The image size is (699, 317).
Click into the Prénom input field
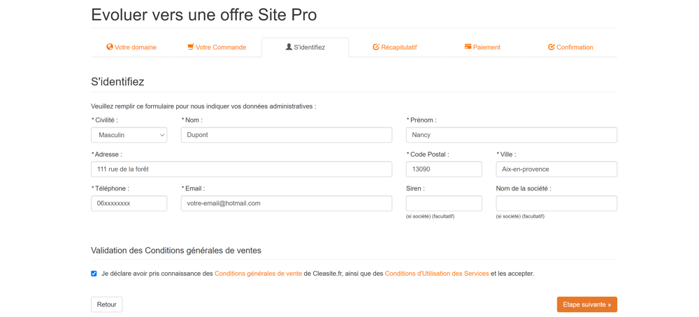coord(511,135)
